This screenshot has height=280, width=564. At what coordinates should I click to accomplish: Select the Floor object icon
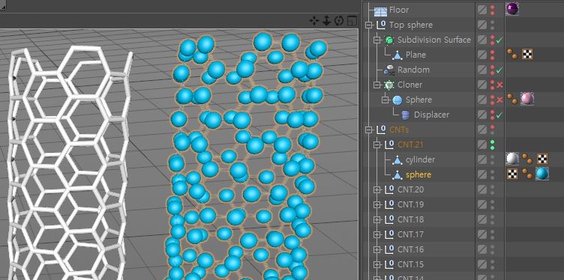coord(380,10)
